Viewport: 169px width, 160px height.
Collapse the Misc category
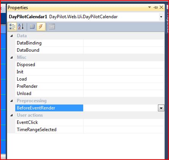(x=11, y=57)
